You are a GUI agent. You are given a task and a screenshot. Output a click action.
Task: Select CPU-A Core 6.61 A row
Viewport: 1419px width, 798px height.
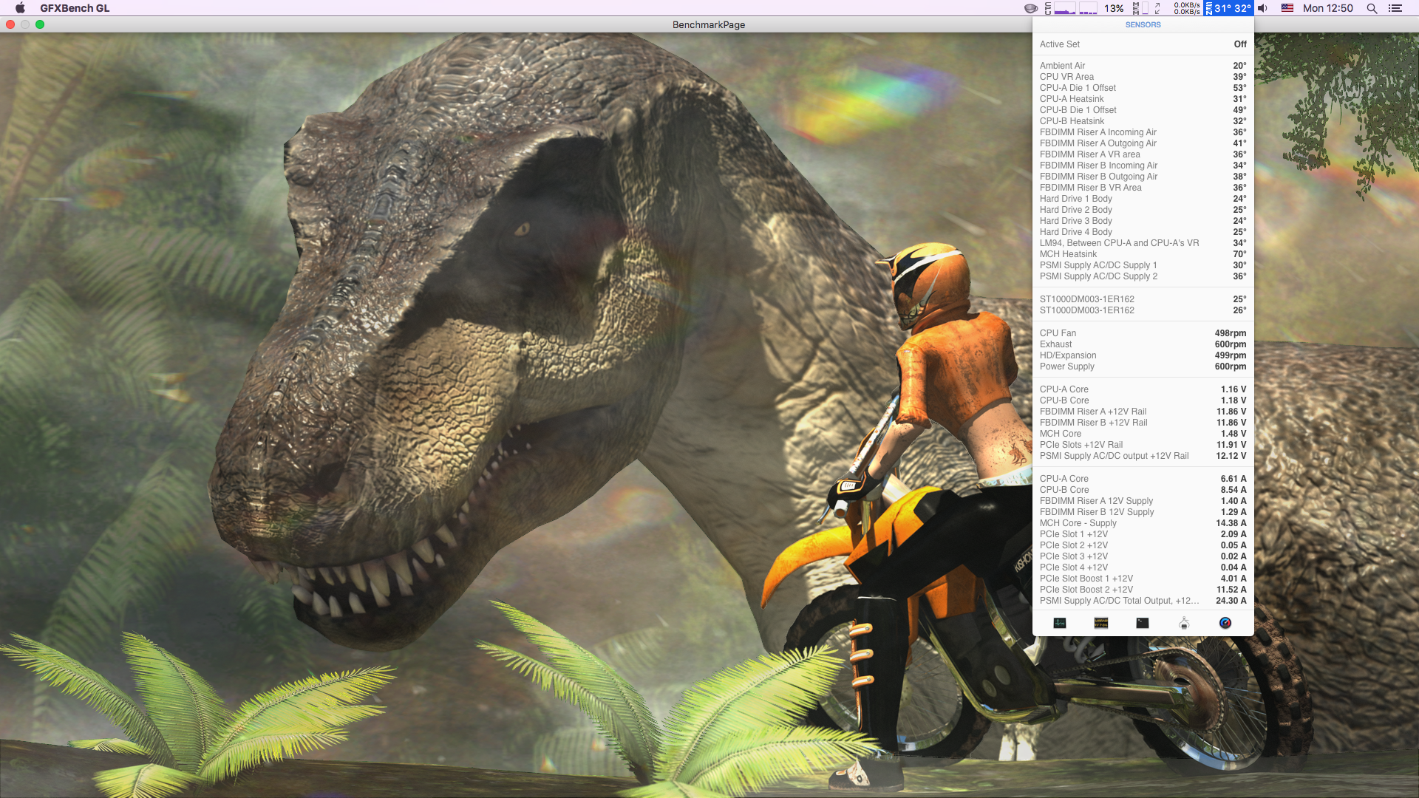1143,479
